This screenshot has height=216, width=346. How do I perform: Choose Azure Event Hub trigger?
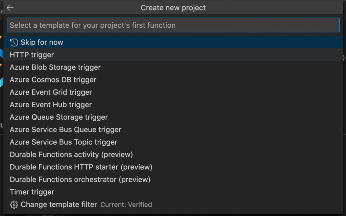click(51, 105)
